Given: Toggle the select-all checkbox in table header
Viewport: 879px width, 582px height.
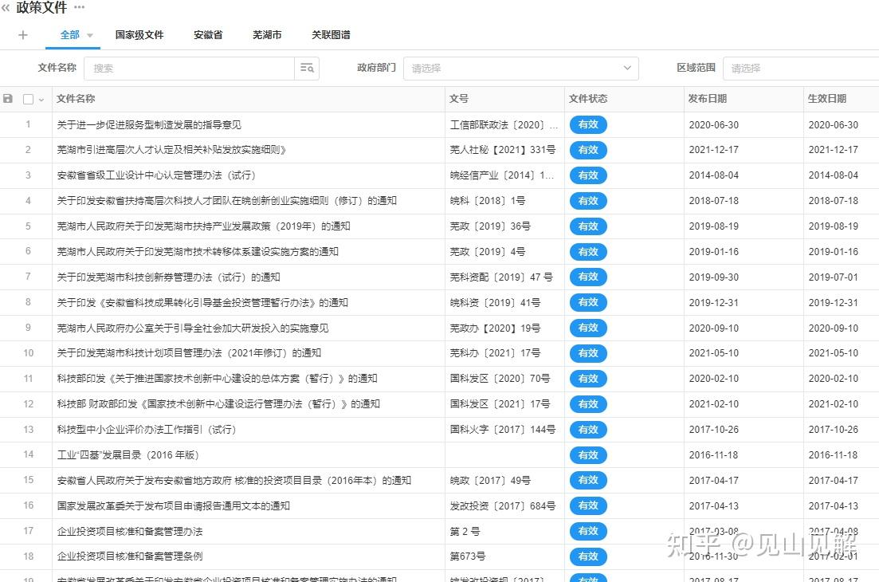Looking at the screenshot, I should [28, 99].
